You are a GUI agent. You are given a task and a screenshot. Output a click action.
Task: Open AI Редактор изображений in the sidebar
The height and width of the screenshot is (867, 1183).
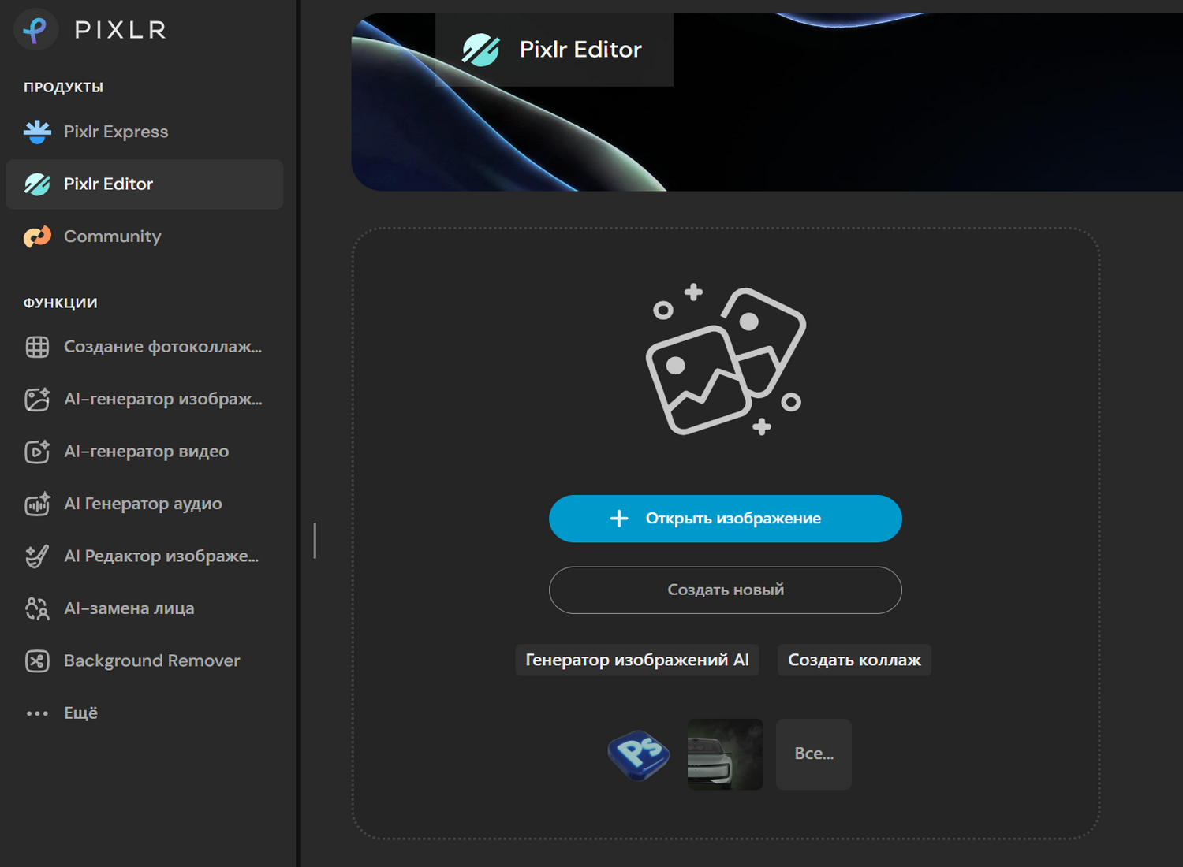pos(144,556)
